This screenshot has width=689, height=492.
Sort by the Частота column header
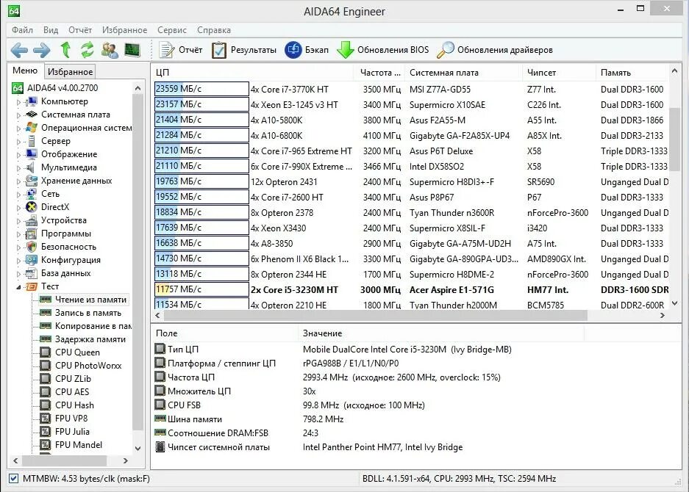coord(379,73)
